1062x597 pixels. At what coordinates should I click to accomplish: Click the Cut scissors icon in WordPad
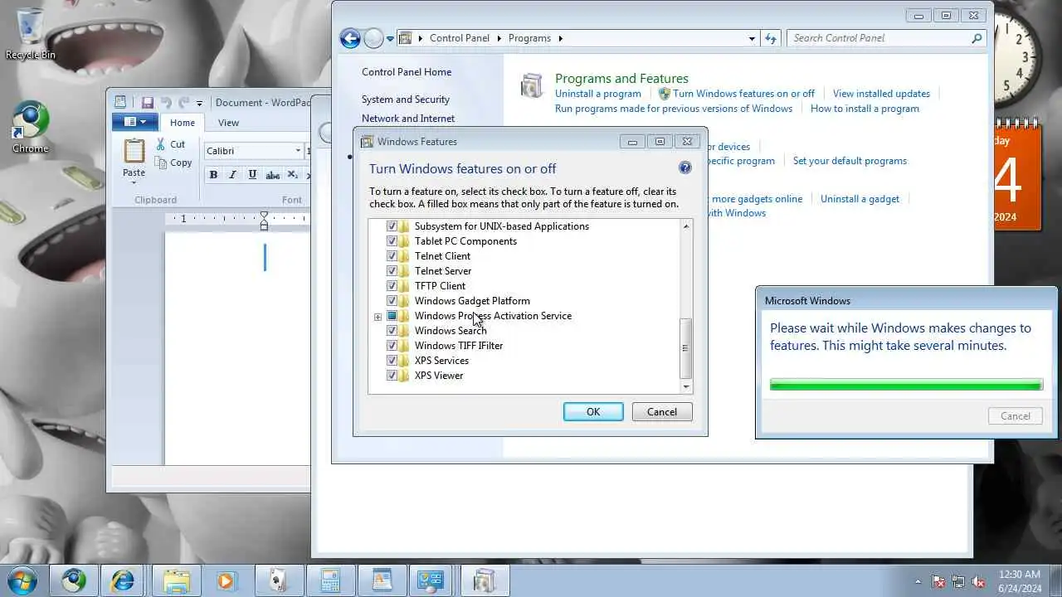(x=161, y=144)
